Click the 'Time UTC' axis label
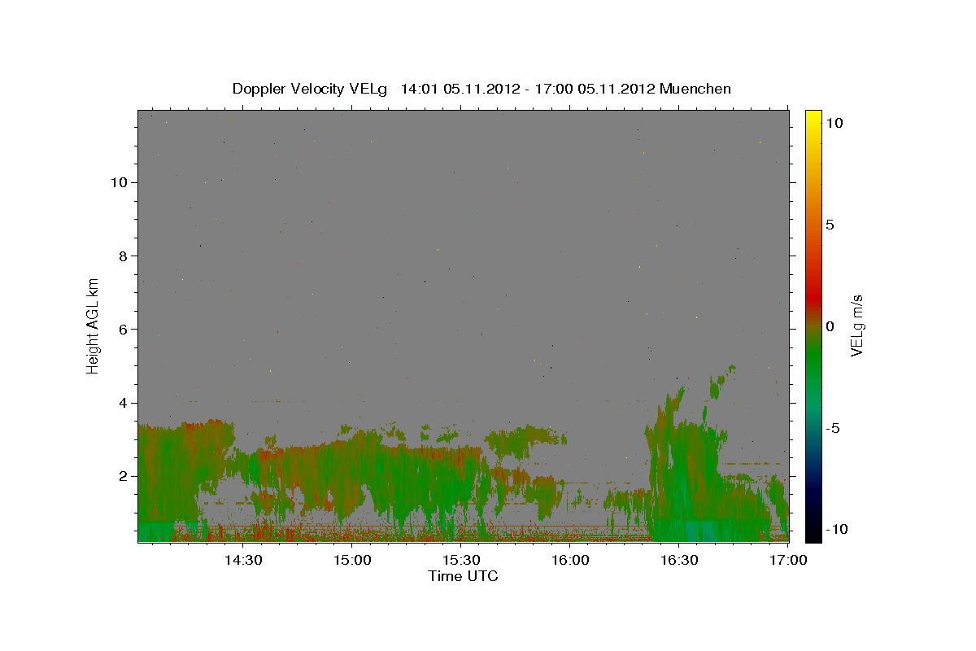The width and height of the screenshot is (976, 651). (463, 577)
